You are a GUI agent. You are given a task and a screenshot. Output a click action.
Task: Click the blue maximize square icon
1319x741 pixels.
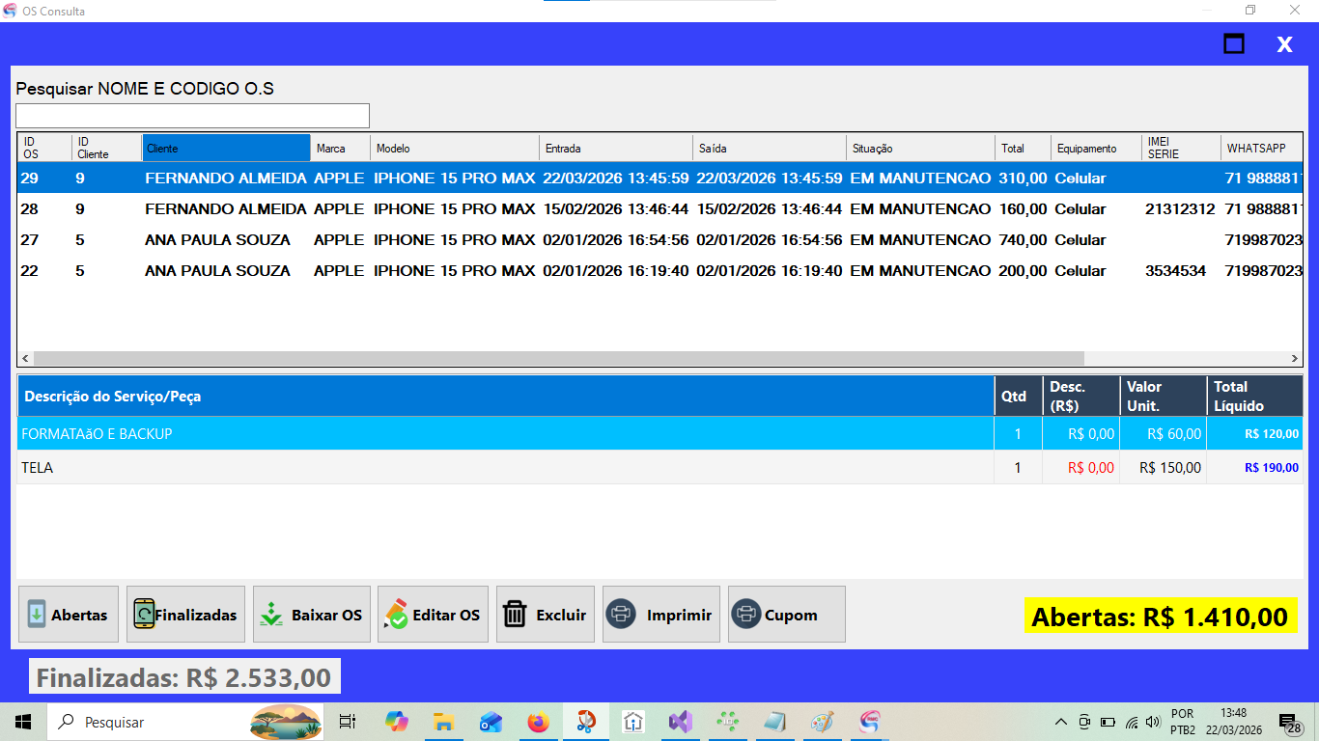tap(1234, 44)
